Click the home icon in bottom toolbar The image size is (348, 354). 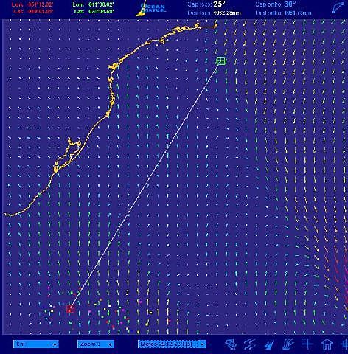(x=327, y=344)
